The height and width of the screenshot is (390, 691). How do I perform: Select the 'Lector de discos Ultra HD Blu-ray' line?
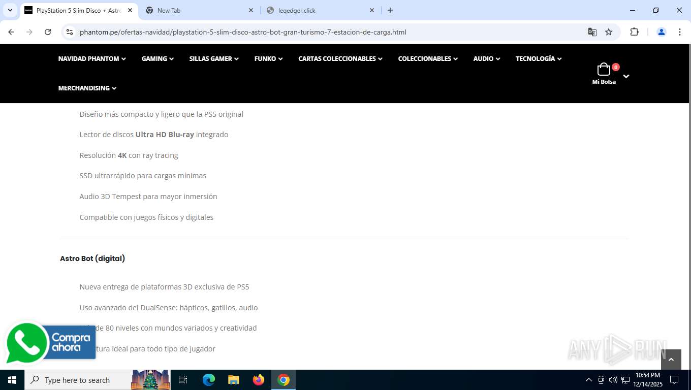(154, 135)
